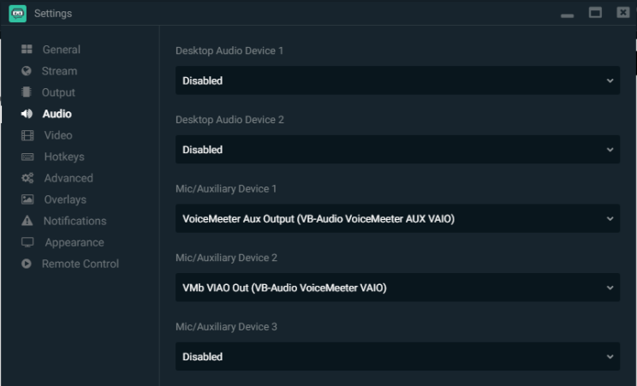Click the Remote Control play icon
Screen dimensions: 637x386
tap(27, 264)
